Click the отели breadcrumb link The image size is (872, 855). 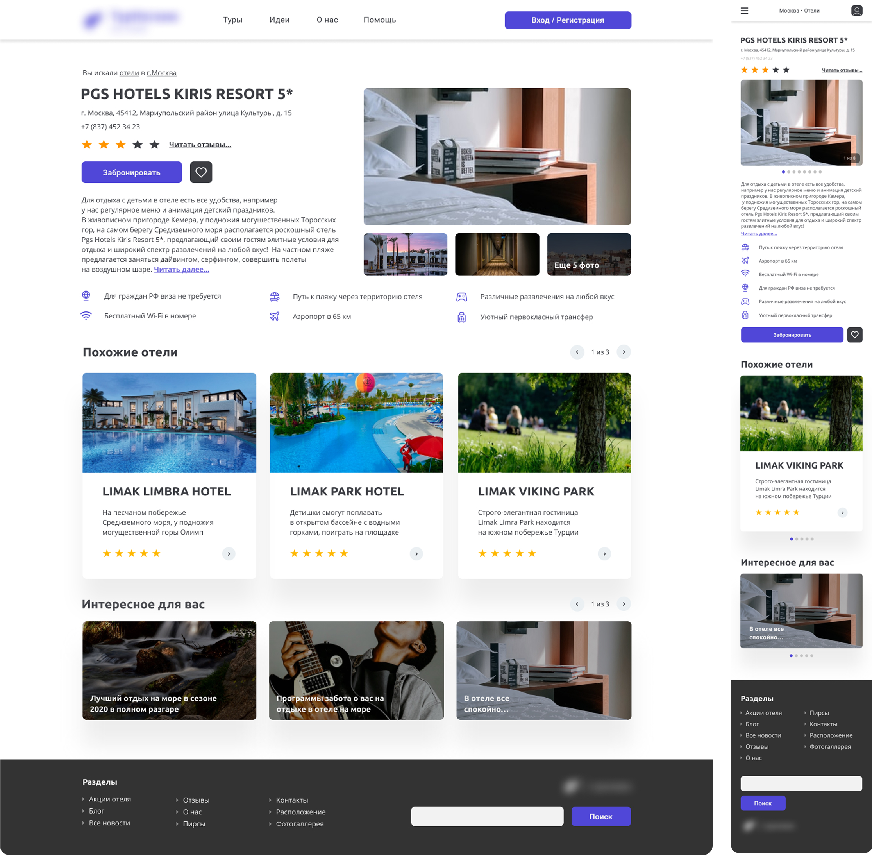point(129,73)
